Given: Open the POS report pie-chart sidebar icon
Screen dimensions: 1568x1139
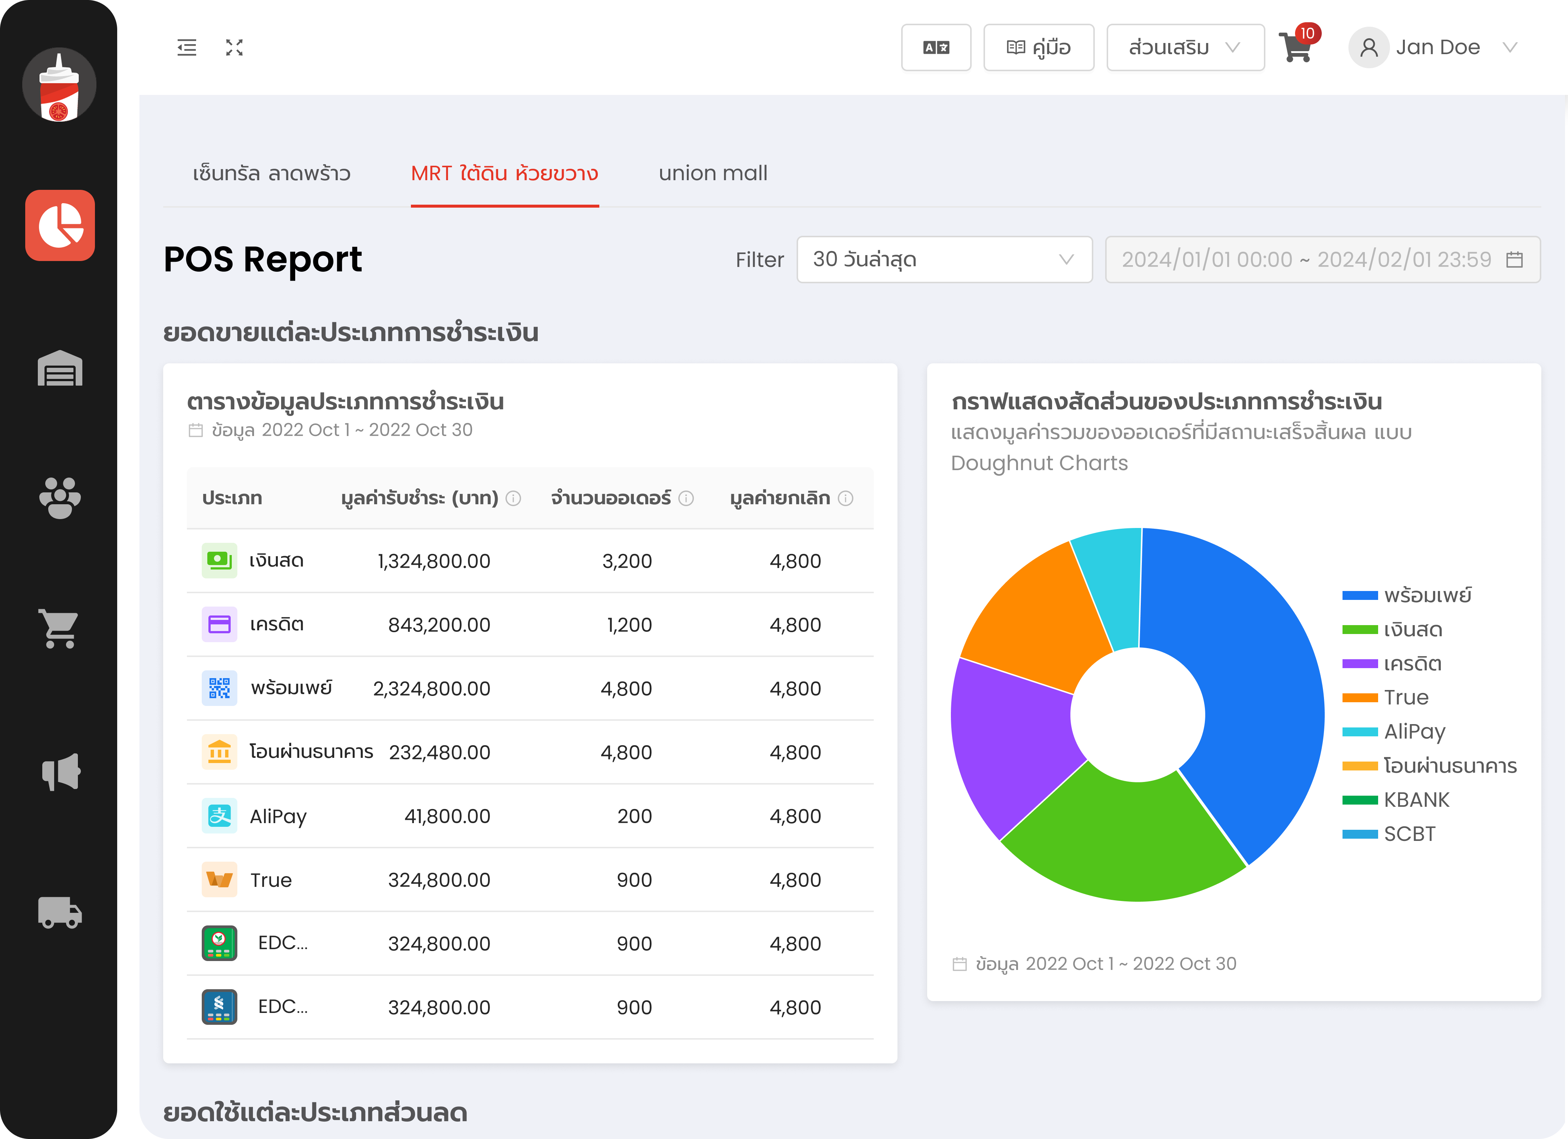Looking at the screenshot, I should [x=60, y=225].
